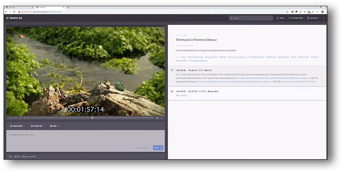Step to next frame in player

[28, 118]
